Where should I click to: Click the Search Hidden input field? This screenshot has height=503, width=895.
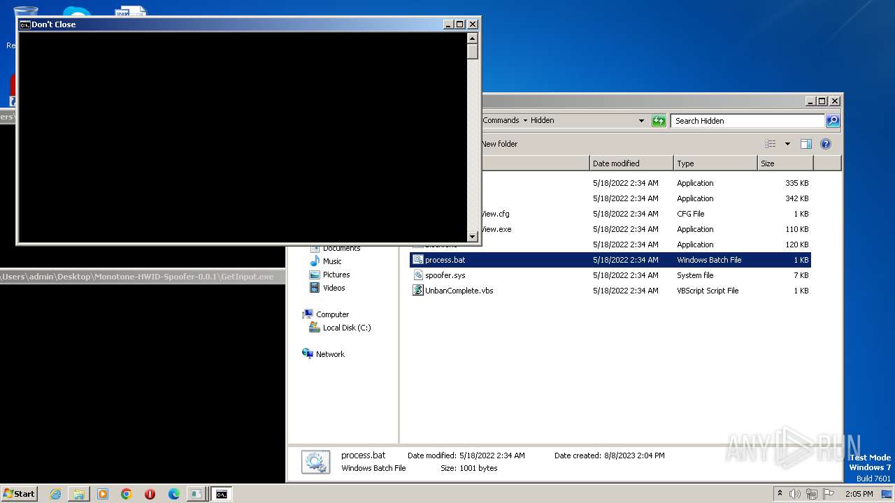pos(747,120)
